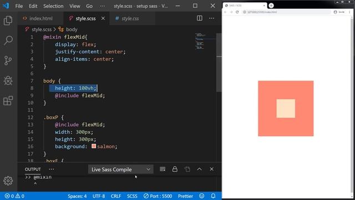The width and height of the screenshot is (355, 200).
Task: Click style.scss in the breadcrumb
Action: coord(42,29)
